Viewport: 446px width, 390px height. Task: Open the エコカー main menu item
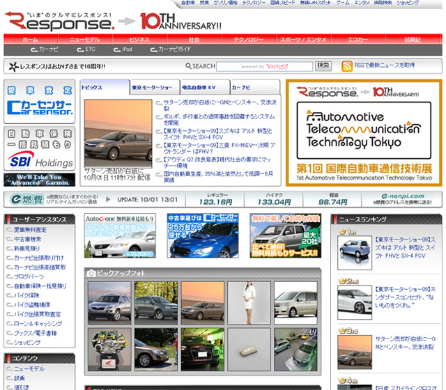(x=358, y=39)
